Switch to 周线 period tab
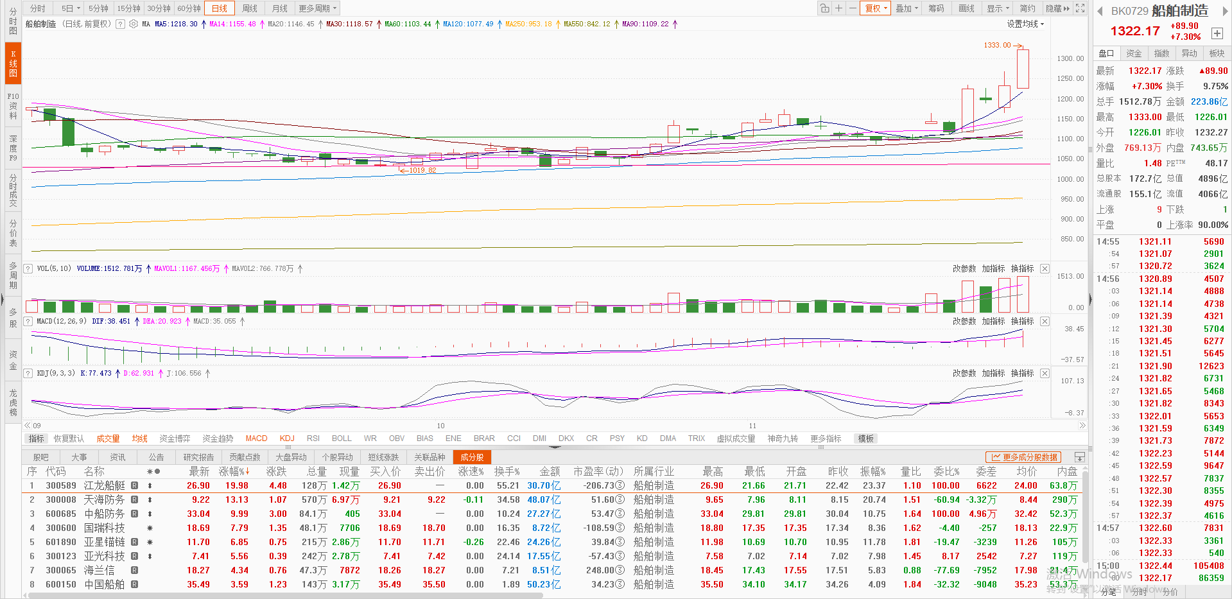This screenshot has width=1232, height=599. tap(250, 8)
